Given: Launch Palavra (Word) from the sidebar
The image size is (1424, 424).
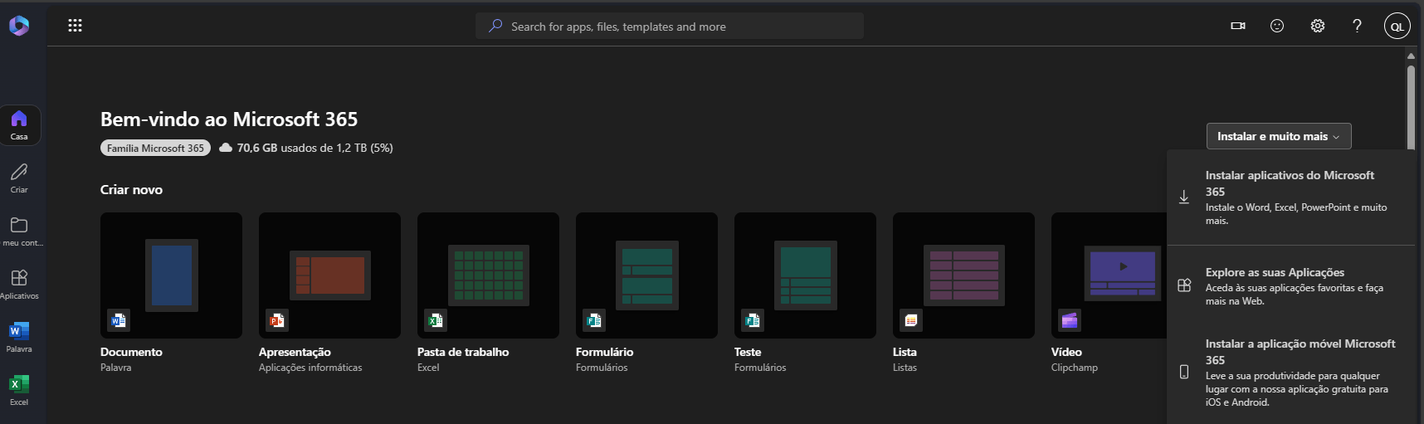Looking at the screenshot, I should 19,338.
